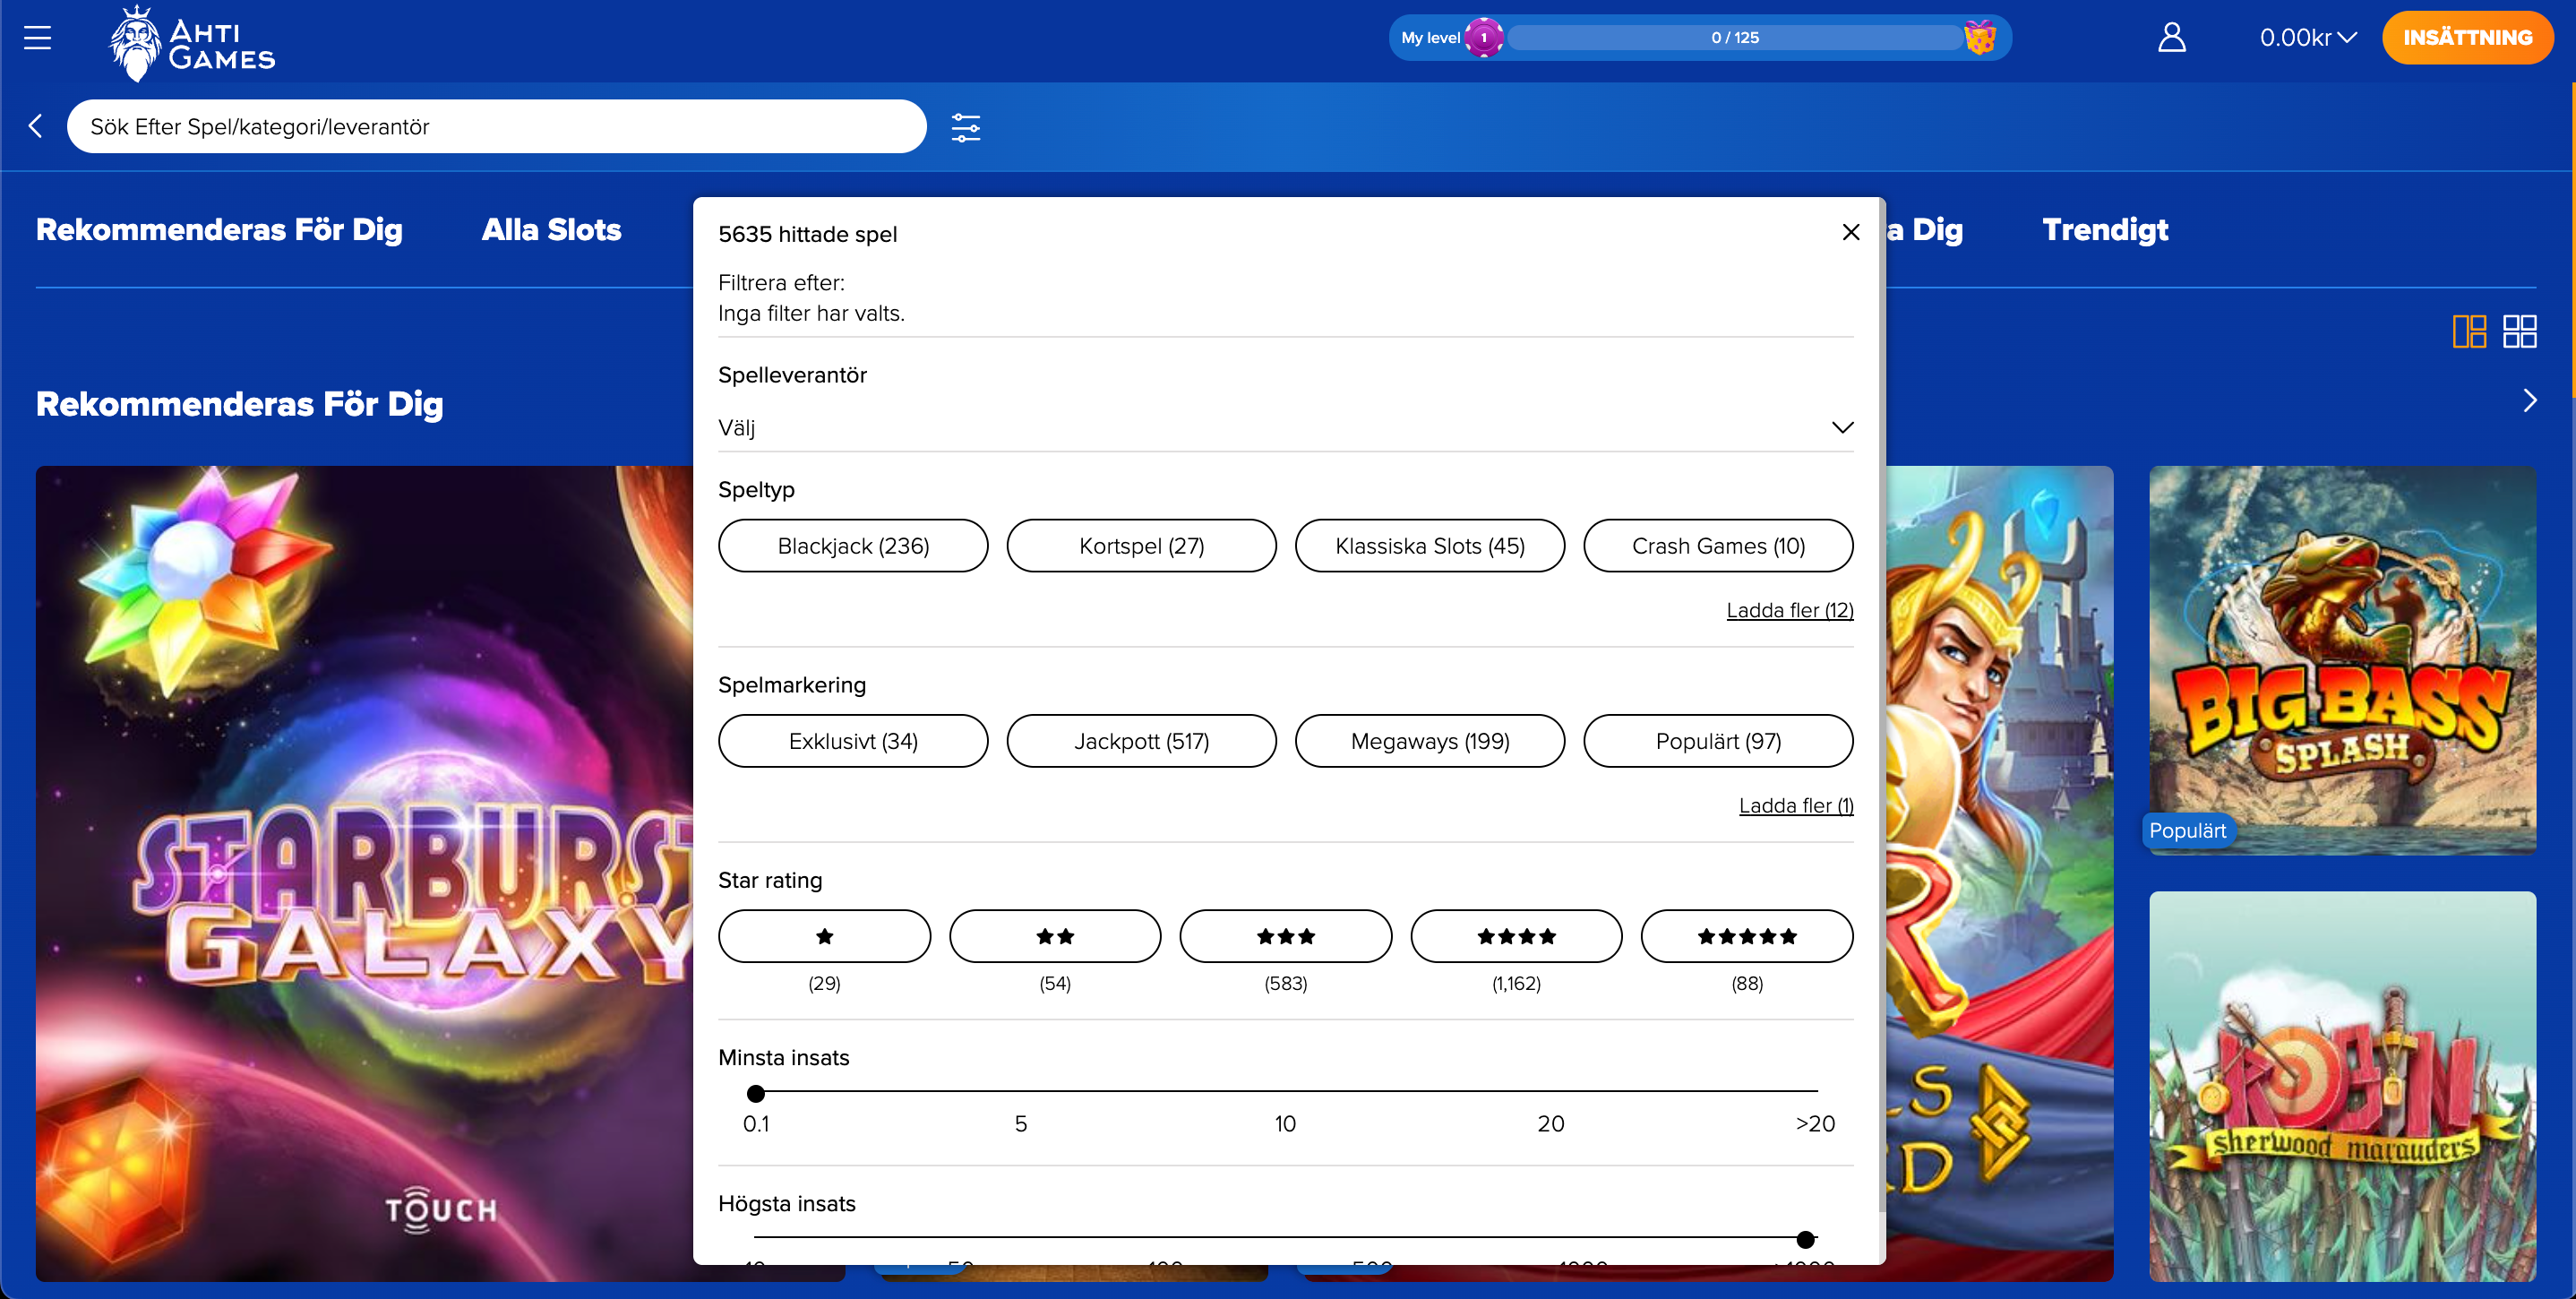
Task: Select the three-star rating filter
Action: pyautogui.click(x=1286, y=936)
